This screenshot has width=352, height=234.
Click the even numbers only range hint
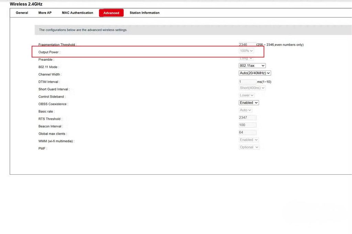[280, 45]
